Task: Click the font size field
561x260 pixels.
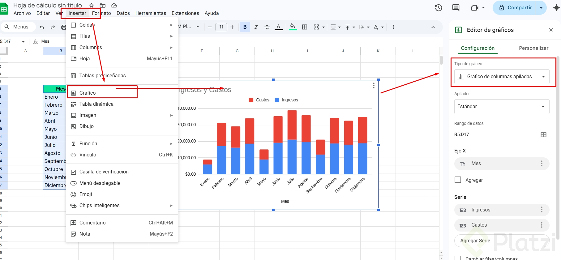Action: point(221,27)
